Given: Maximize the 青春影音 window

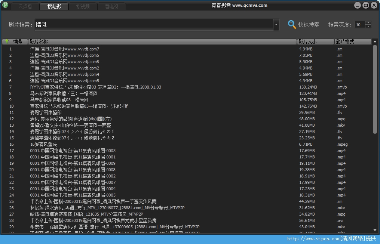Looking at the screenshot, I should 366,5.
